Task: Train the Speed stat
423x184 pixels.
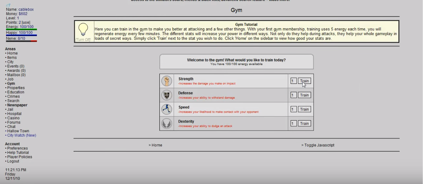Action: coord(304,109)
